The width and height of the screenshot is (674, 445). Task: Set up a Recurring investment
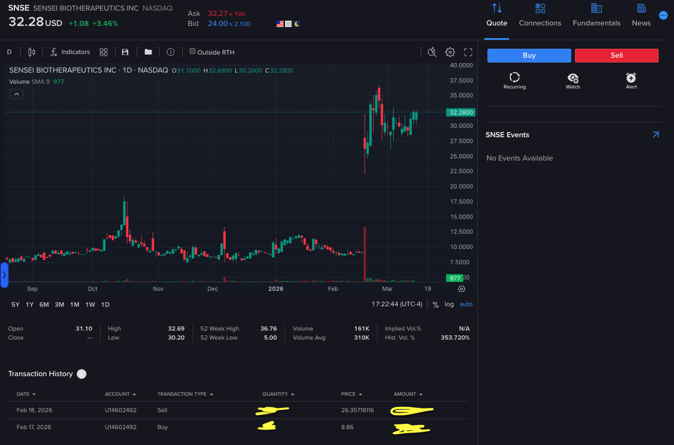coord(515,81)
